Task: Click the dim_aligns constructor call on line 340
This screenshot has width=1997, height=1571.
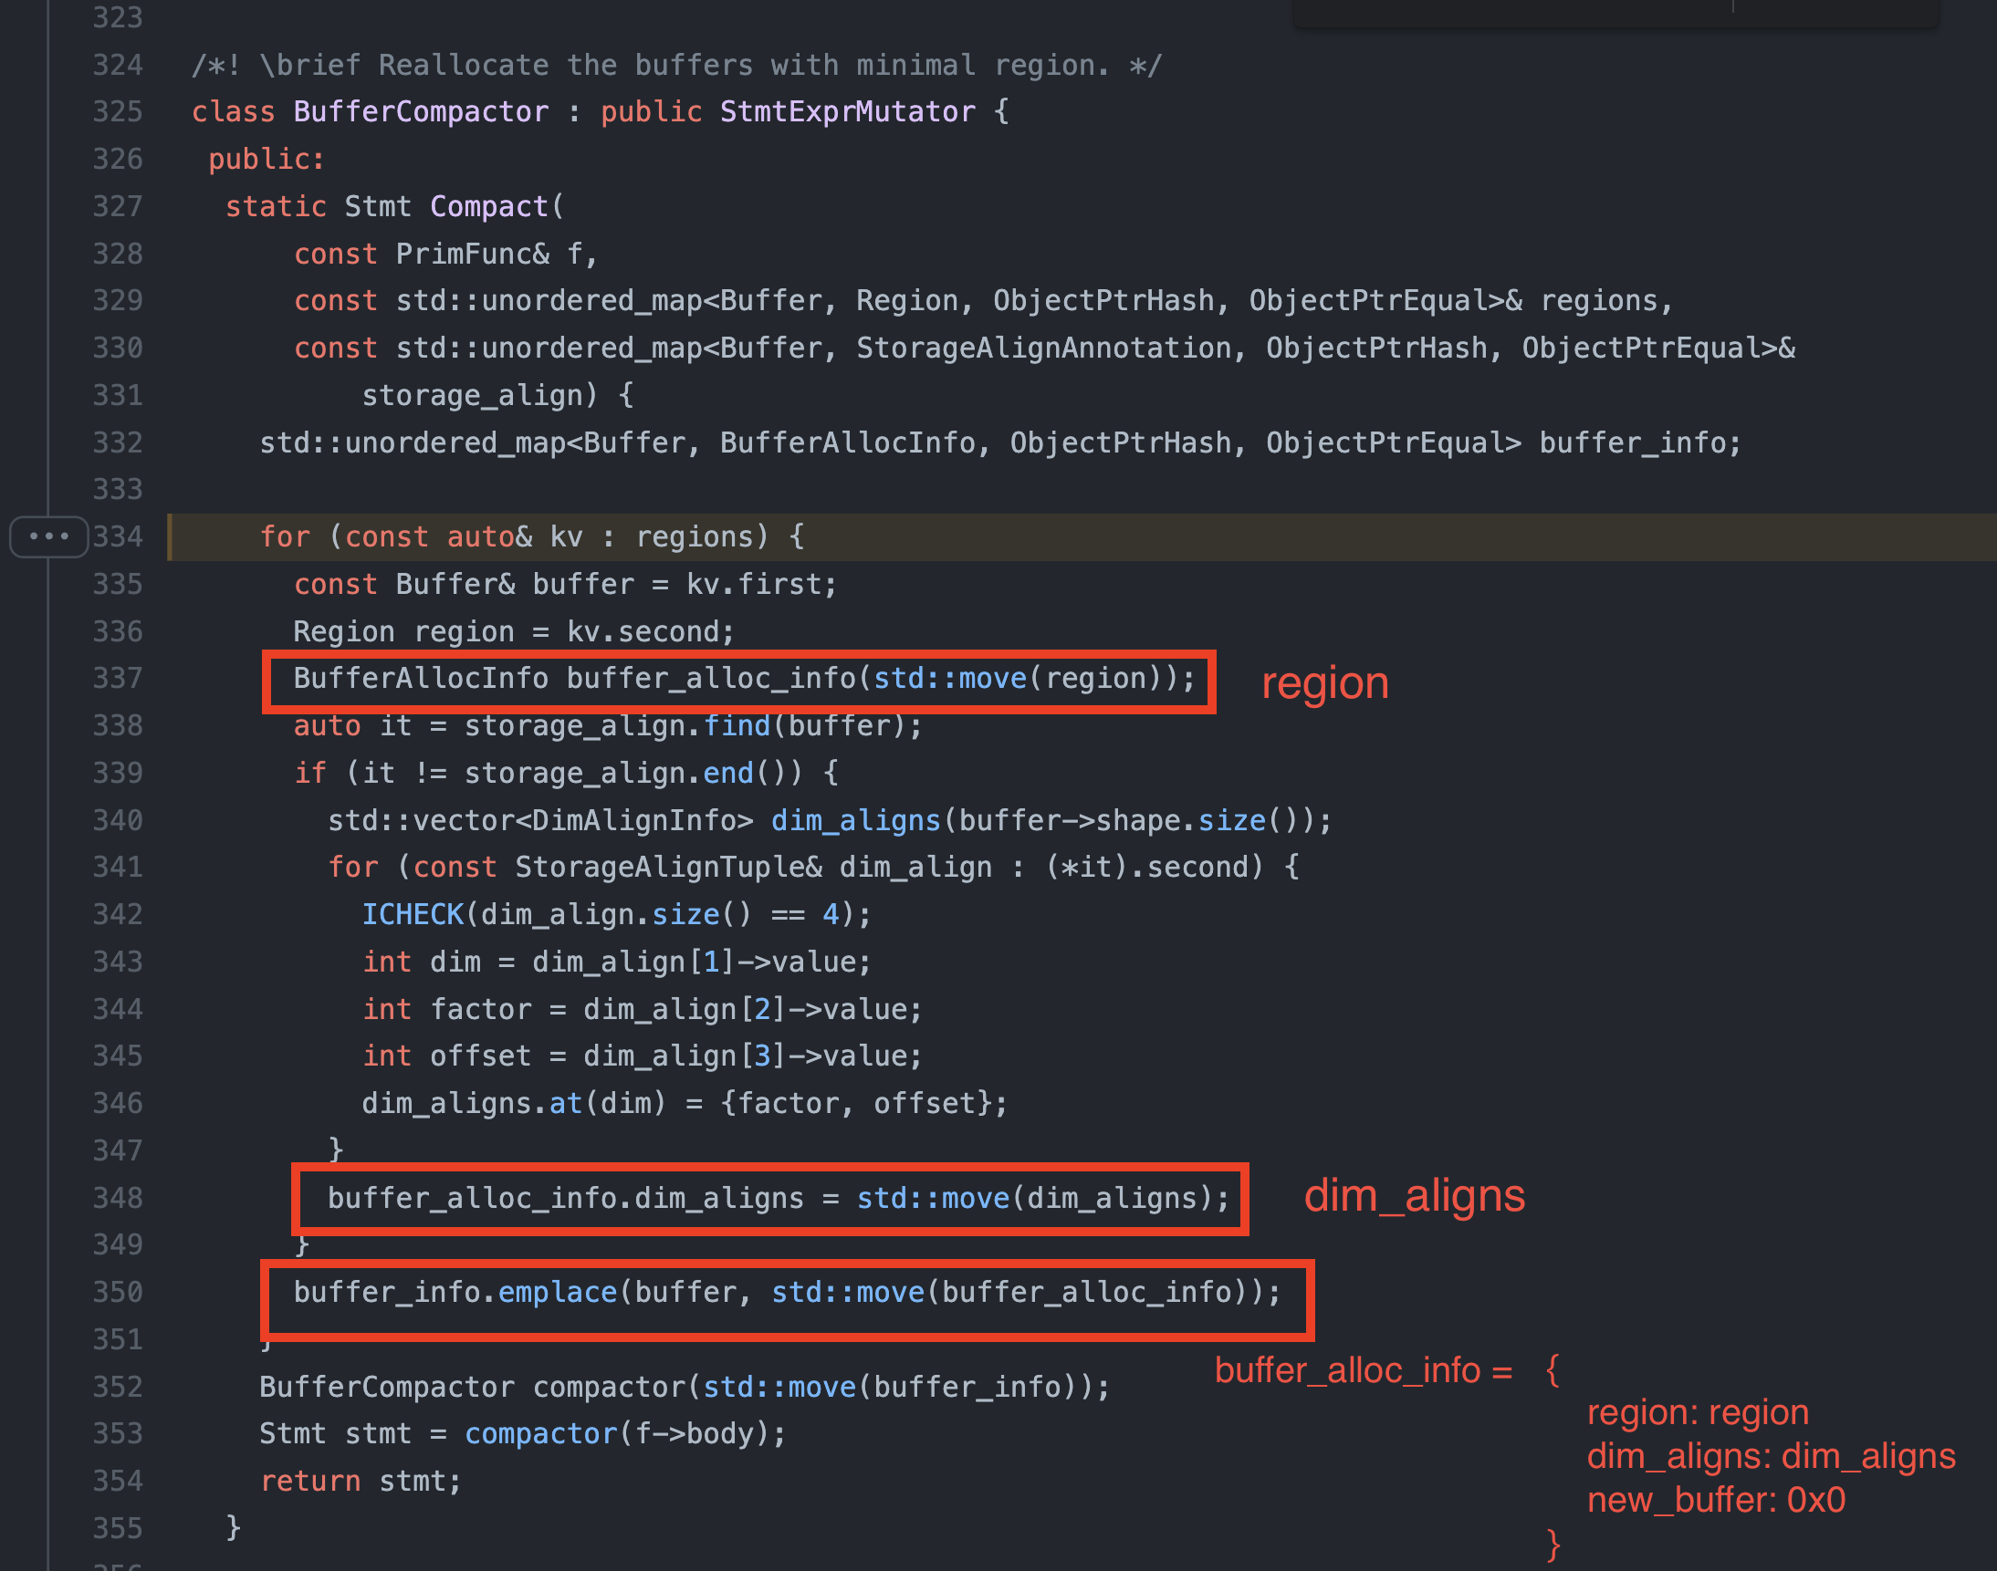Action: [855, 819]
